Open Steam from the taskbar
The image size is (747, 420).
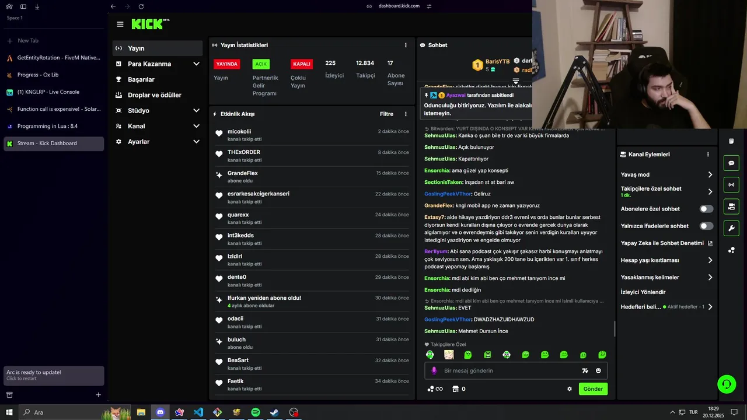274,412
